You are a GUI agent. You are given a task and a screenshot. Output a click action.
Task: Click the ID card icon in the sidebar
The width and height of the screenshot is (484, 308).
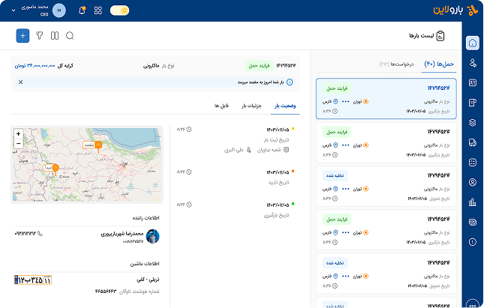click(x=473, y=82)
